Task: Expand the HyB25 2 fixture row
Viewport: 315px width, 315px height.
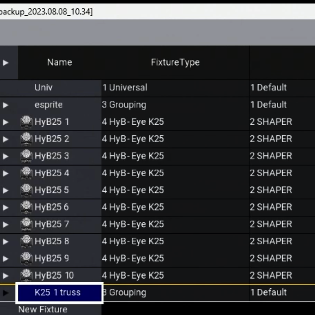Action: point(6,139)
